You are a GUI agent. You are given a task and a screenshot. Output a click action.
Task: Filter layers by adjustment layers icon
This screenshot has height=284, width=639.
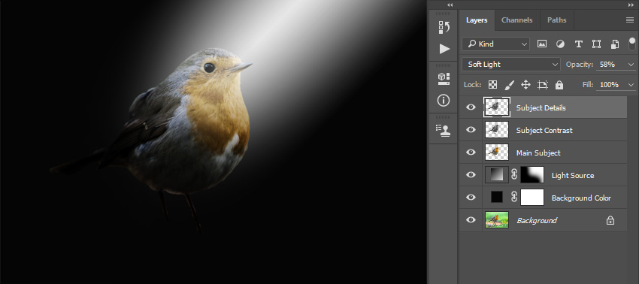560,44
